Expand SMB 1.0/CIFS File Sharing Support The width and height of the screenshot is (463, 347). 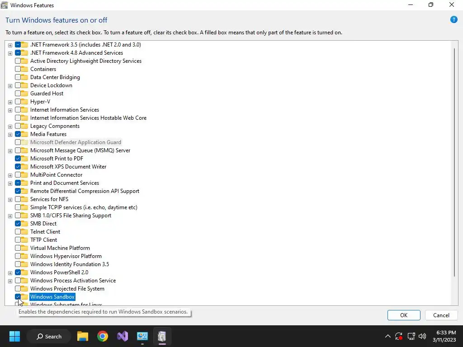[x=10, y=216]
